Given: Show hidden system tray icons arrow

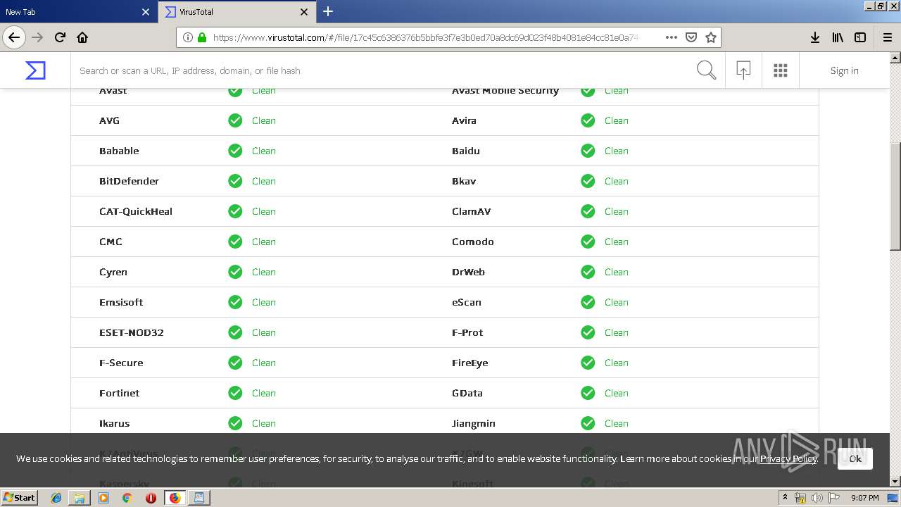Looking at the screenshot, I should (785, 498).
